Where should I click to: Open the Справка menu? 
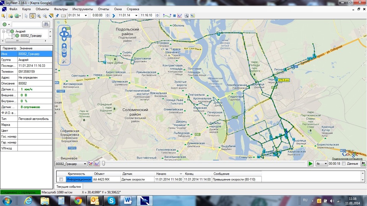click(133, 9)
